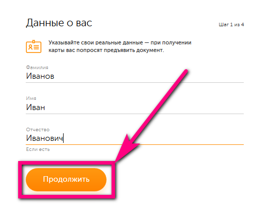Focus the Фамилия field containing Иванов
This screenshot has height=209, width=269.
[x=135, y=76]
